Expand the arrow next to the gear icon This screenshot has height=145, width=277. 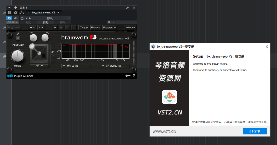pyautogui.click(x=113, y=22)
